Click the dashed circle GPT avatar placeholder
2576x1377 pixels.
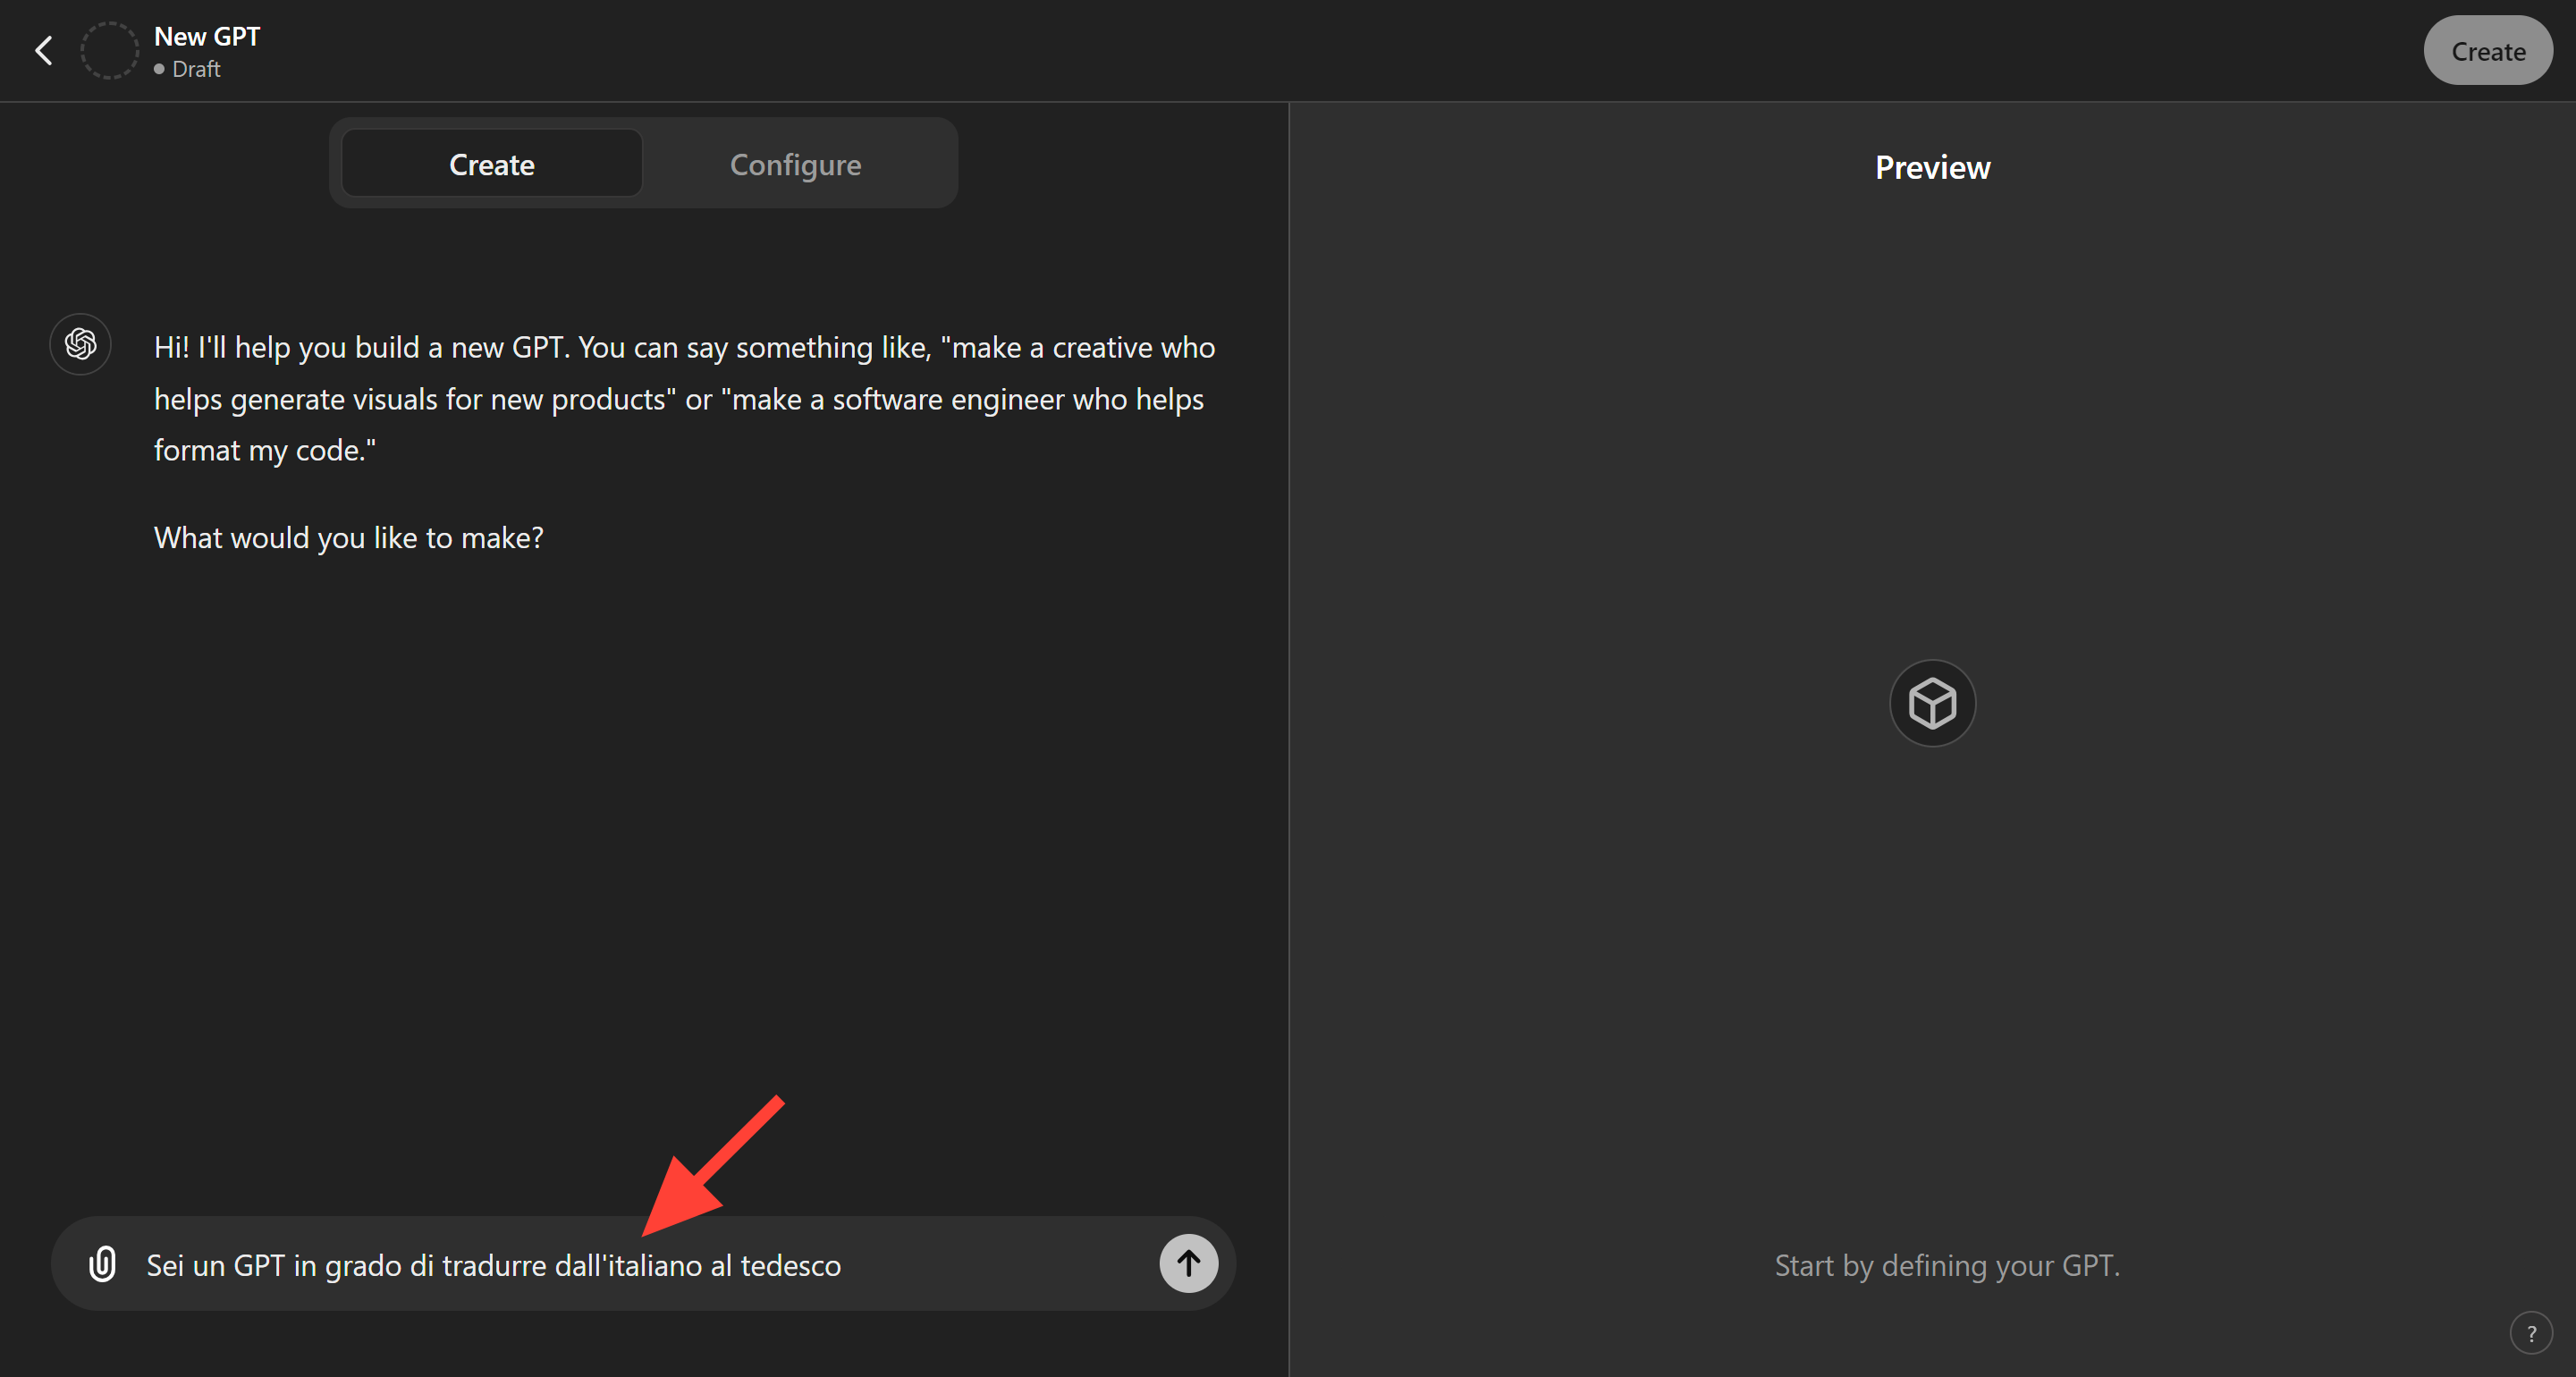pyautogui.click(x=109, y=51)
